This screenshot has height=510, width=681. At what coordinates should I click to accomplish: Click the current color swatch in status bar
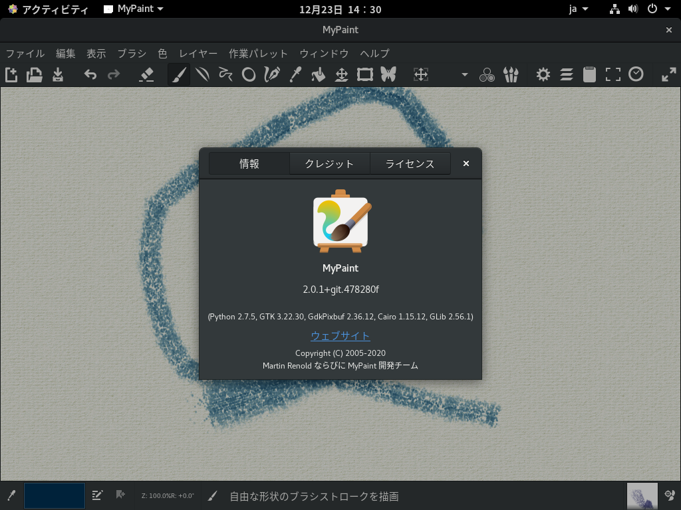54,495
